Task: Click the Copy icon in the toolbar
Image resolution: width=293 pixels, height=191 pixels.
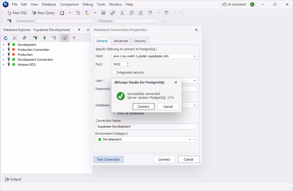Action: click(132, 13)
